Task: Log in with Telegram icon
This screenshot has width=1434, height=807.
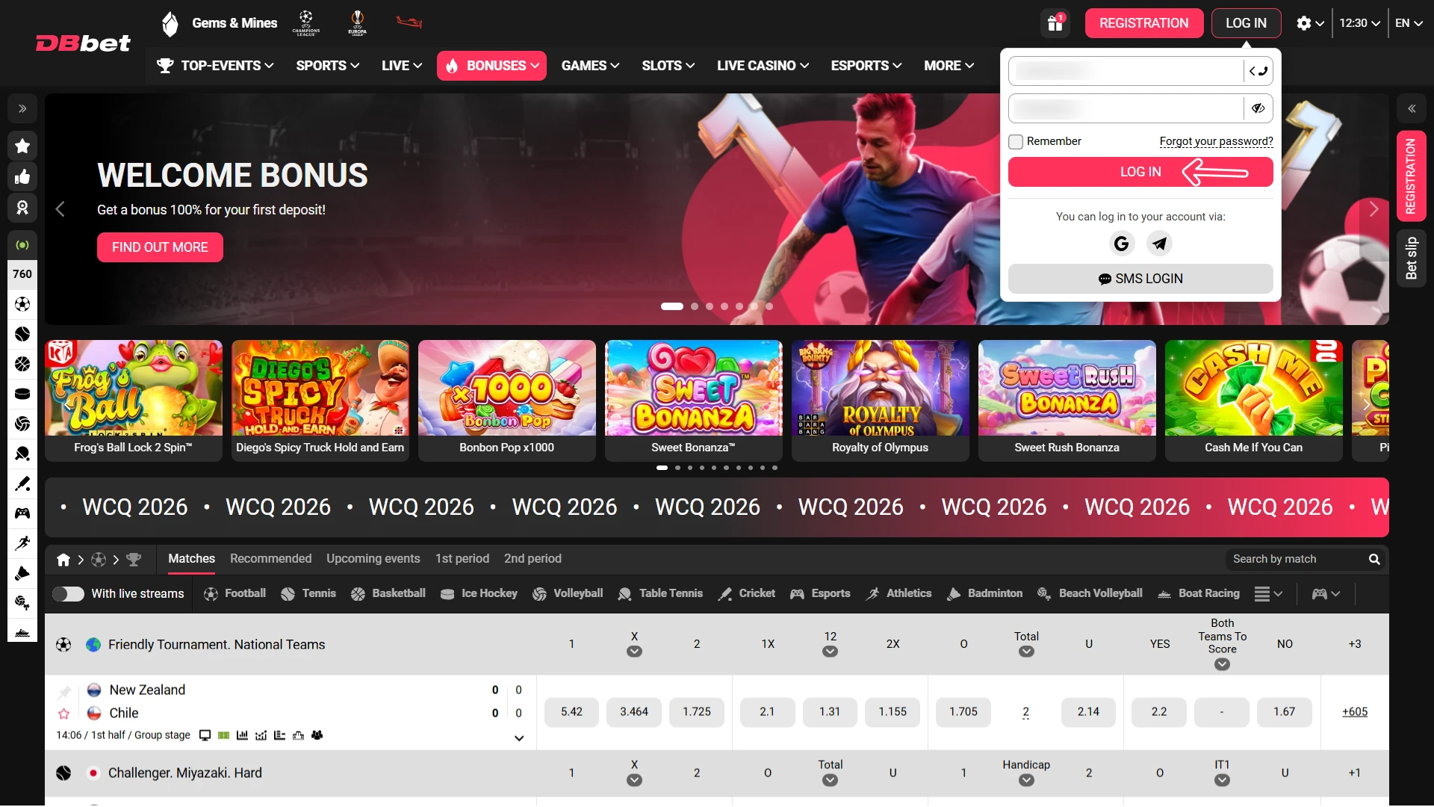Action: click(x=1159, y=244)
